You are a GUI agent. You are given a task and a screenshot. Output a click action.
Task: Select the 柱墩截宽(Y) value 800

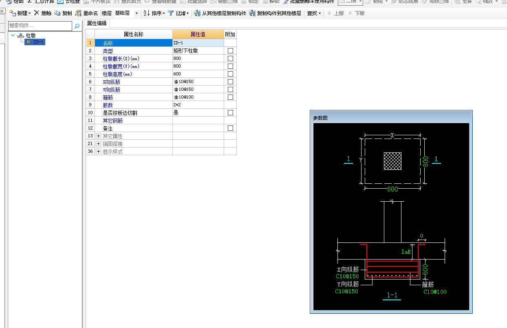pos(198,66)
